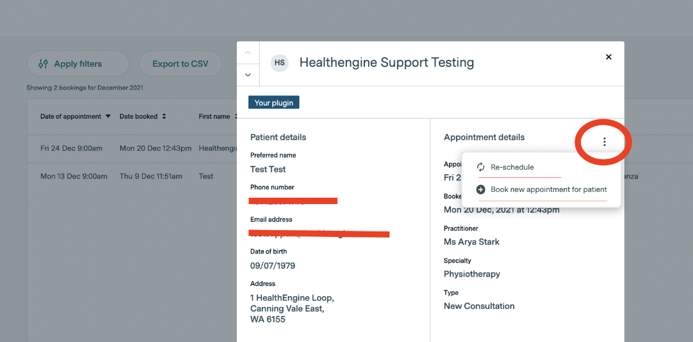This screenshot has height=342, width=693.
Task: Click the HS avatar icon
Action: 280,63
